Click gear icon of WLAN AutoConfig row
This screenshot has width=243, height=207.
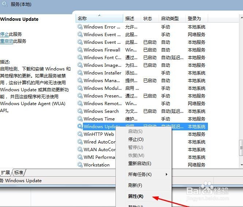pyautogui.click(x=80, y=149)
